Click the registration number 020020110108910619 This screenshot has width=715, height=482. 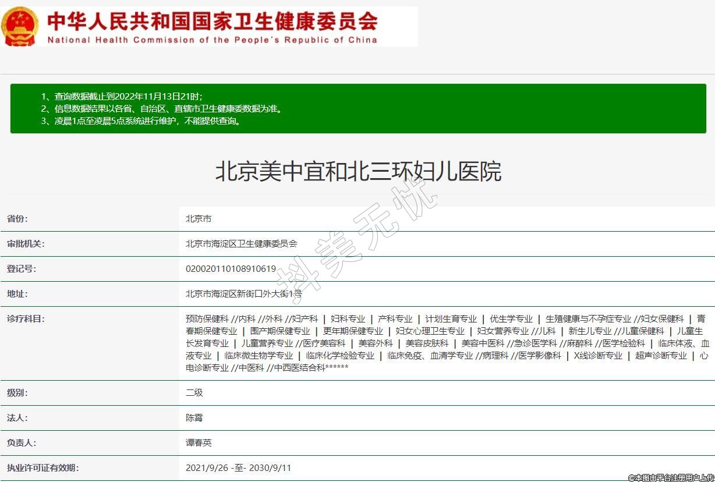point(231,269)
